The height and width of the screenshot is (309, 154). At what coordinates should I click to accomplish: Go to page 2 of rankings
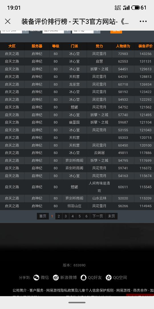click(x=58, y=216)
